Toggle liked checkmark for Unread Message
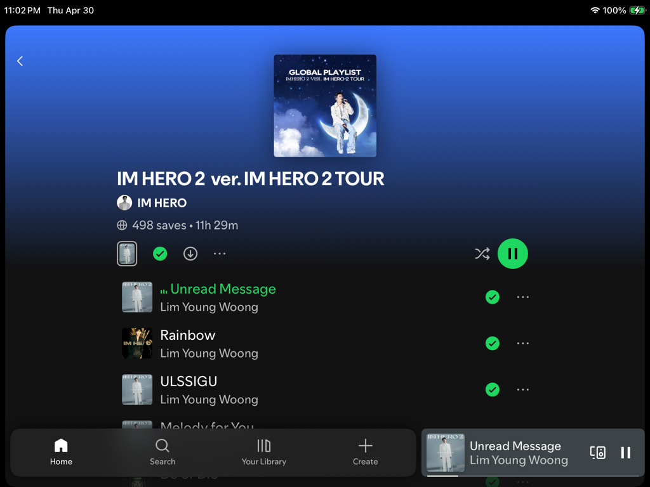The width and height of the screenshot is (650, 487). point(493,297)
